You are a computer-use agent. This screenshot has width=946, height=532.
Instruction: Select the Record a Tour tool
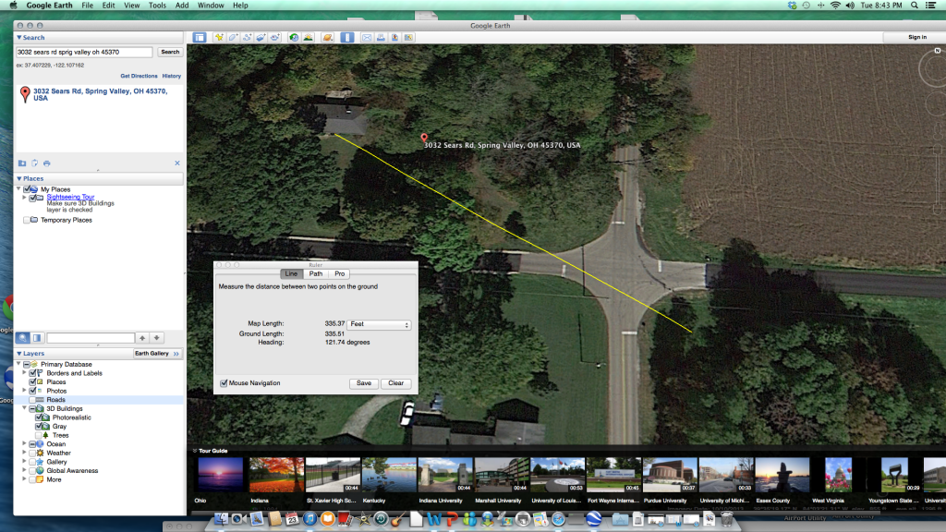pyautogui.click(x=275, y=37)
